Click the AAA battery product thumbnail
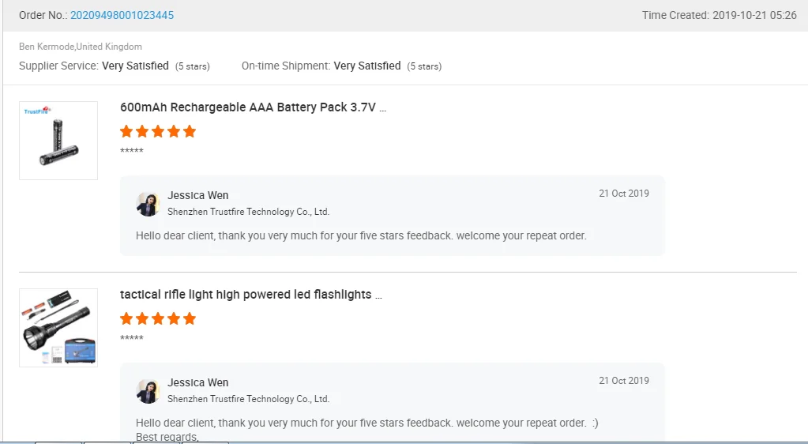The height and width of the screenshot is (444, 808). click(x=58, y=141)
